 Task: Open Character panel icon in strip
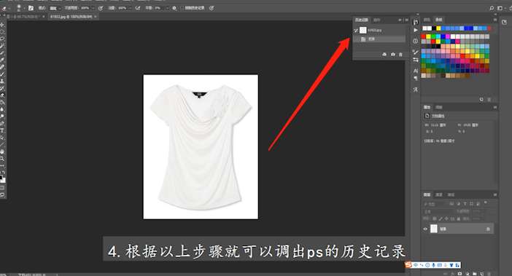[x=415, y=71]
